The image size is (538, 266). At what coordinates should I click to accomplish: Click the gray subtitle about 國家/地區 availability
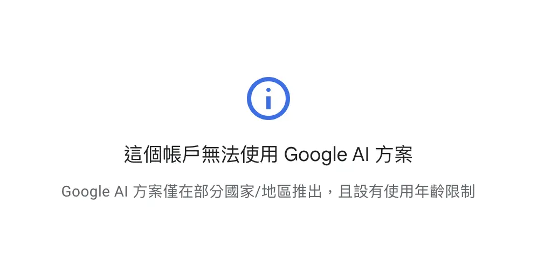pos(268,191)
